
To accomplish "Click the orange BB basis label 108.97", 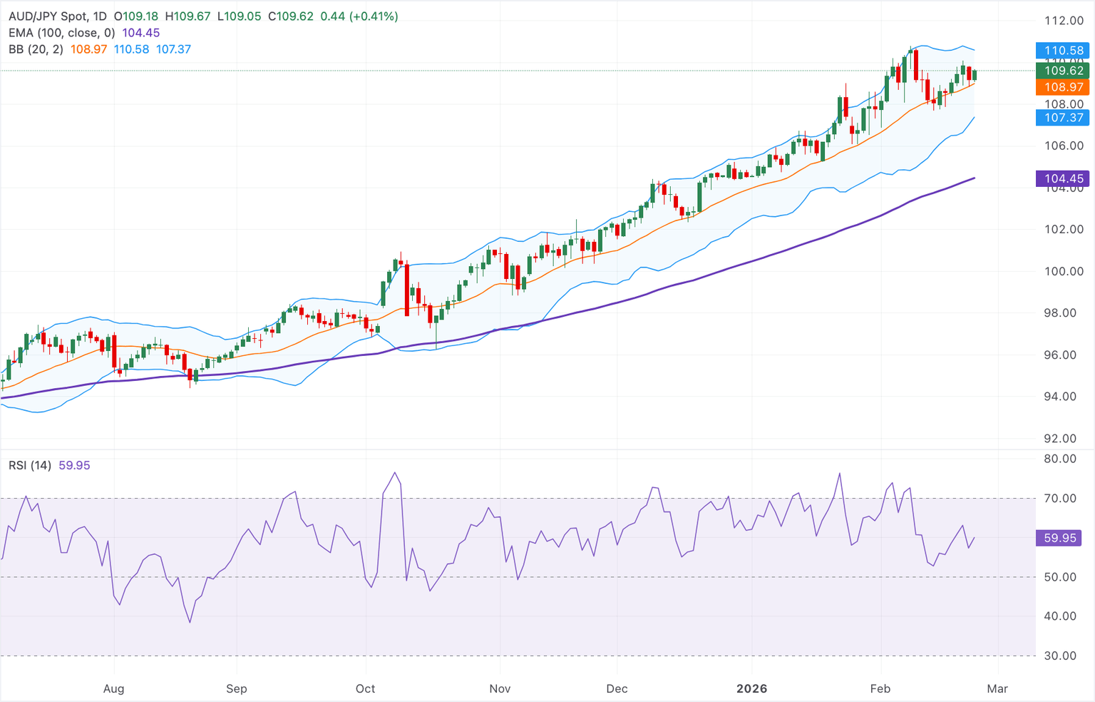I will [1061, 87].
